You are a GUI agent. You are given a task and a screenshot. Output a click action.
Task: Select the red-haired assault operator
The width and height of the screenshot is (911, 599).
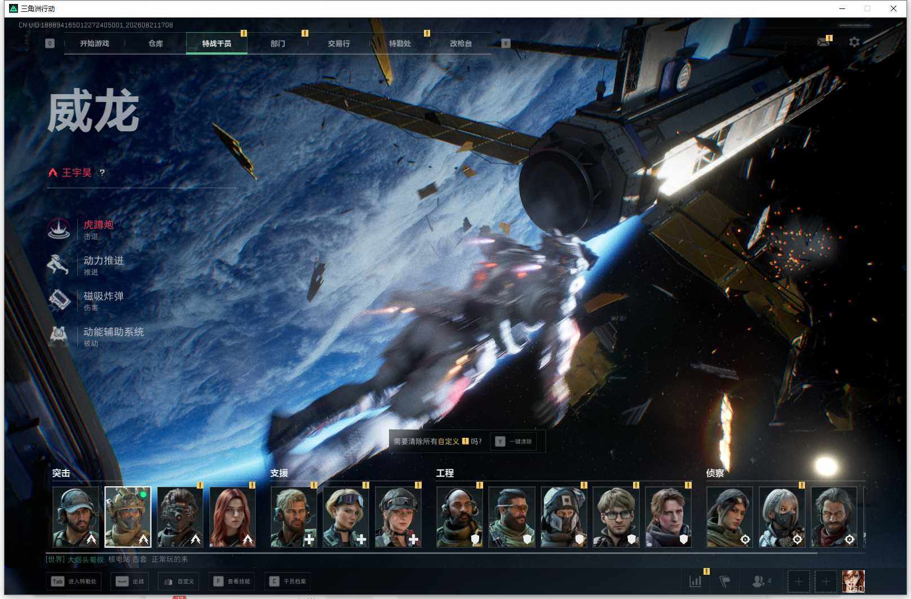coord(232,517)
